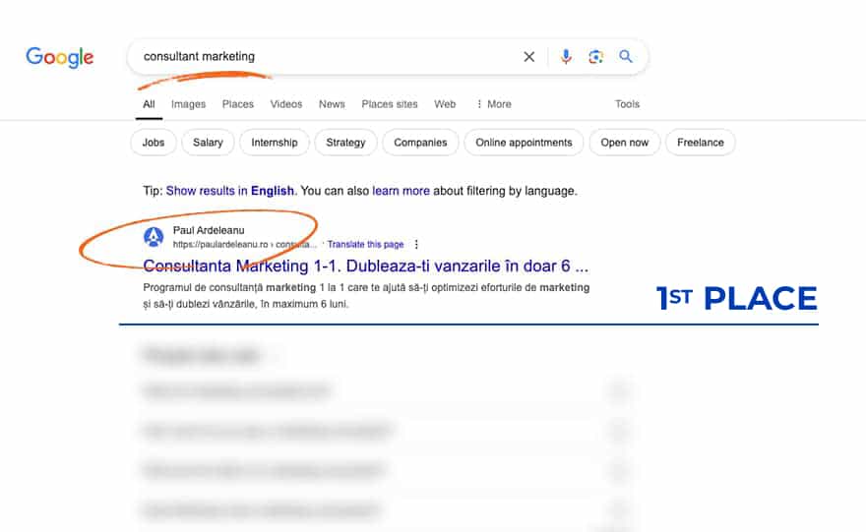The height and width of the screenshot is (532, 866).
Task: Apply the Jobs filter chip
Action: tap(154, 143)
